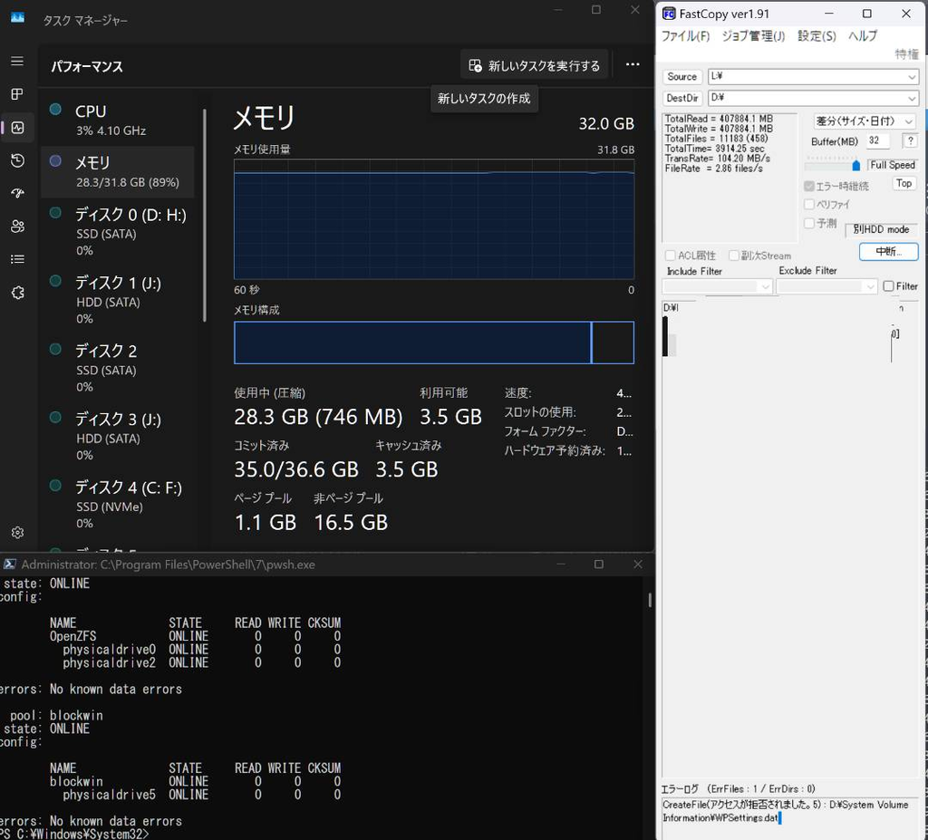The width and height of the screenshot is (928, 840).
Task: Click the FastCopy error log text box
Action: 790,817
